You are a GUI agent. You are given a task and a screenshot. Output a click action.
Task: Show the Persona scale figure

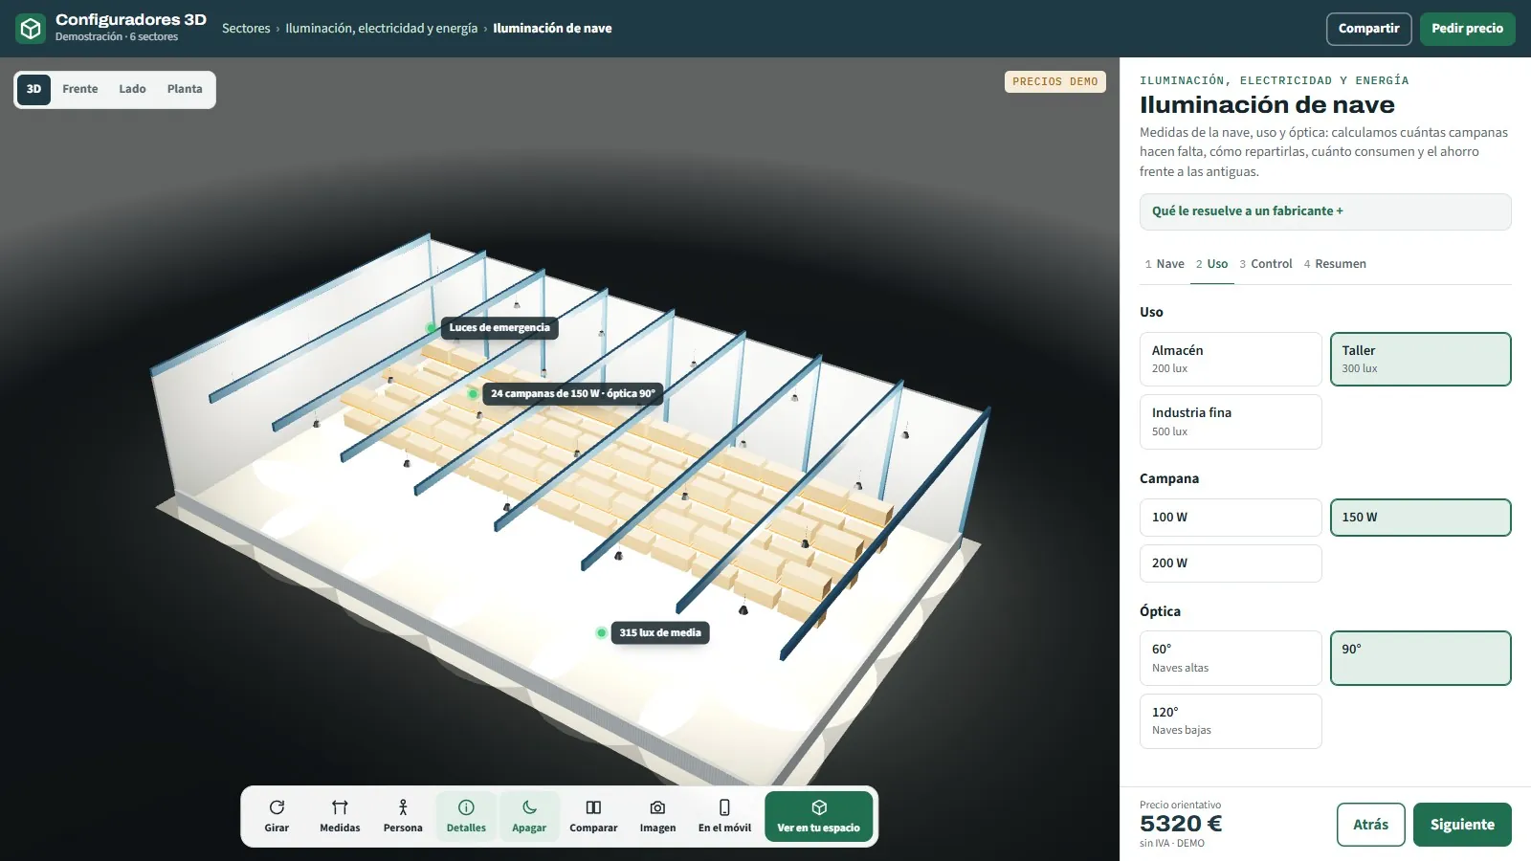click(x=403, y=816)
